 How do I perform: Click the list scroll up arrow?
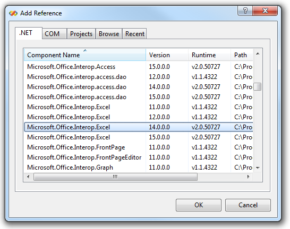258,54
